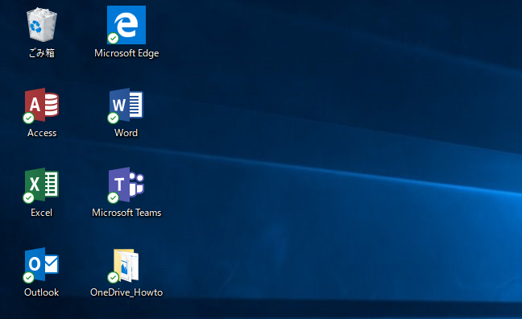Select the Access desktop shortcut icon
This screenshot has width=522, height=319.
pyautogui.click(x=41, y=106)
